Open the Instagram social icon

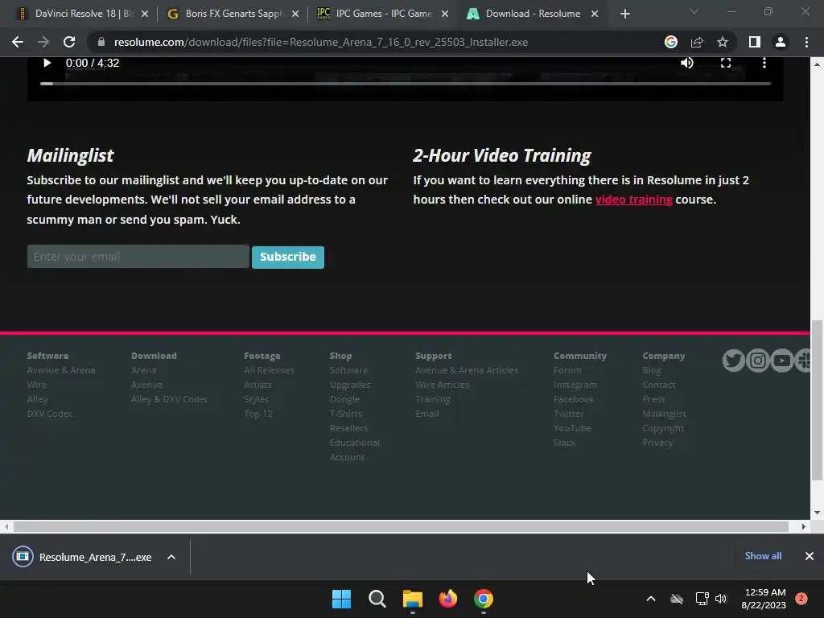[758, 360]
